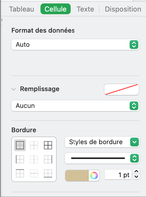Click the tan border color swatch

pyautogui.click(x=77, y=175)
